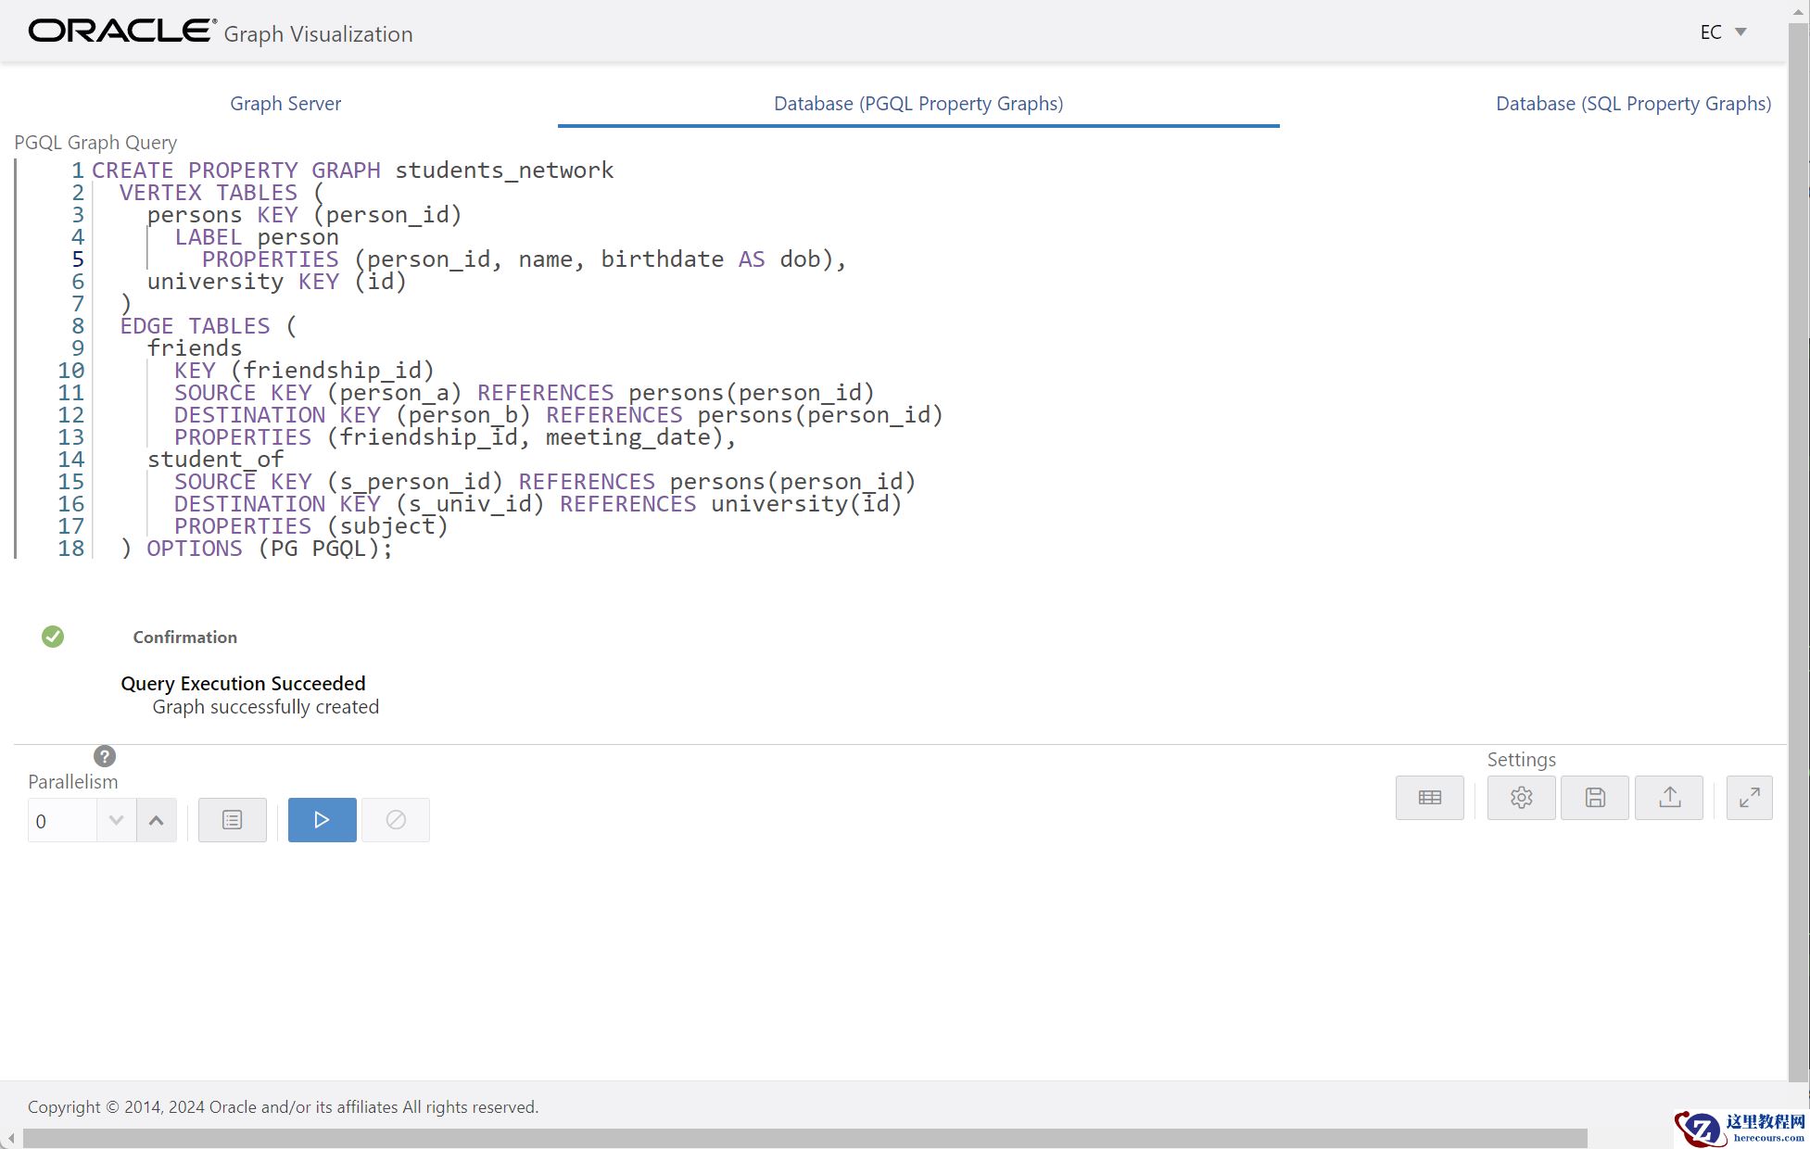
Task: Click line 18 in the query editor
Action: click(x=269, y=549)
